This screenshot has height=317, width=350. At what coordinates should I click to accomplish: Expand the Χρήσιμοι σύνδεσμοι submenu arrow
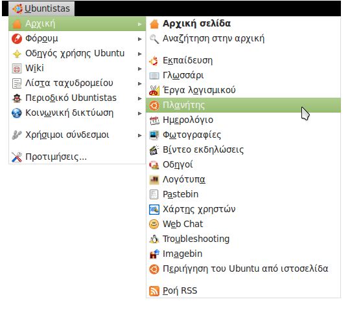click(140, 135)
